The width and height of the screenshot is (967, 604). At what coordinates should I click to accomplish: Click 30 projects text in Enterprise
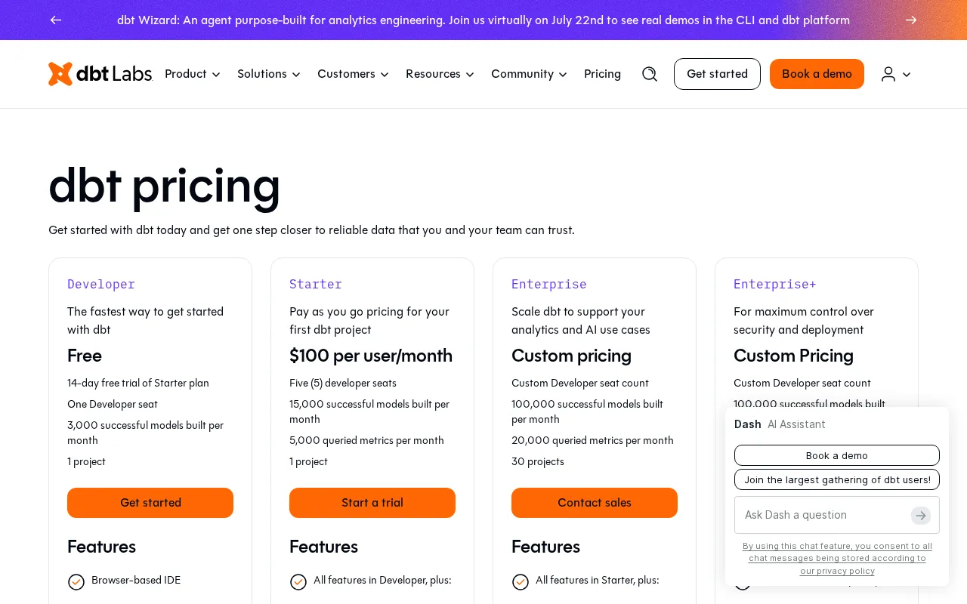(x=538, y=462)
